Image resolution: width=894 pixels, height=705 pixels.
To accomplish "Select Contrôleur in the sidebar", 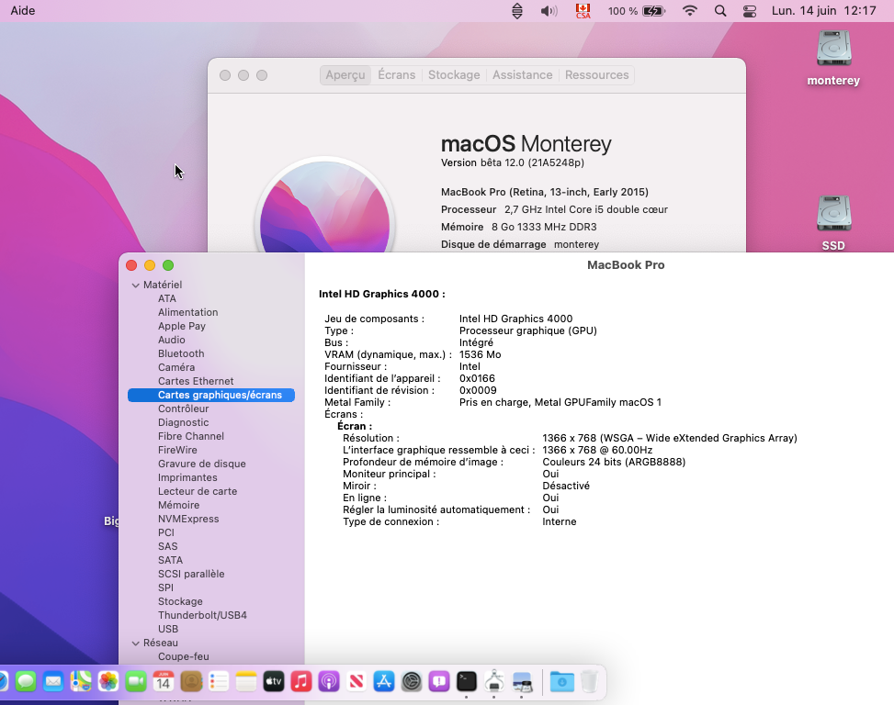I will [184, 408].
